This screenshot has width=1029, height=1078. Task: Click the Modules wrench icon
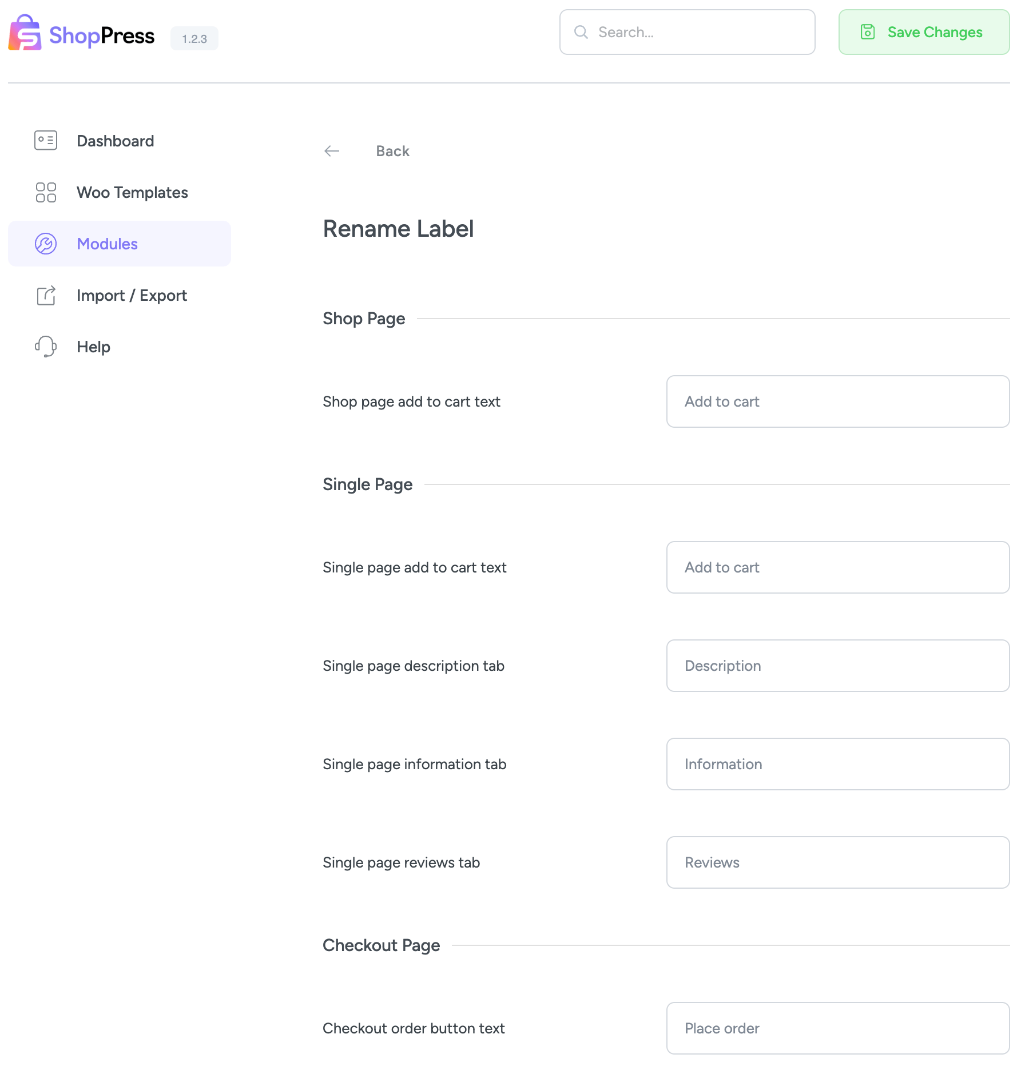pyautogui.click(x=46, y=244)
